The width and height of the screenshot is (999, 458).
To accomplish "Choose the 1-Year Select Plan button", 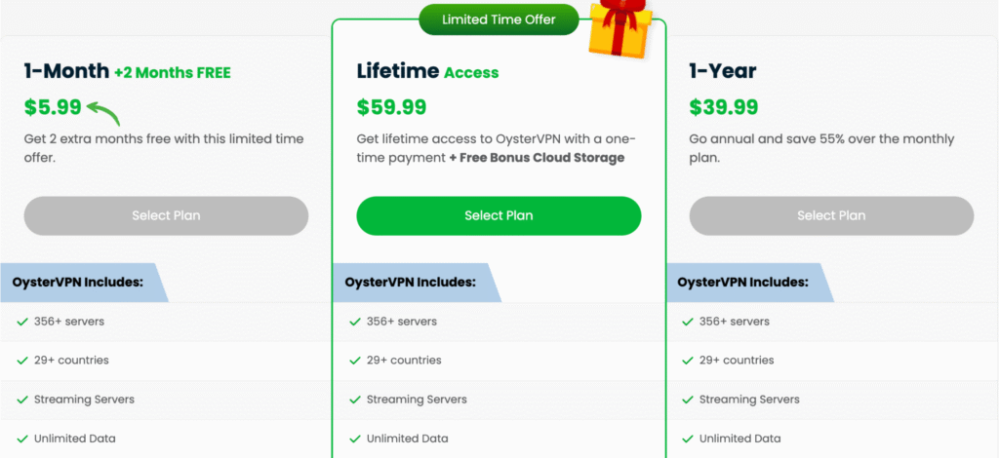I will click(x=831, y=215).
